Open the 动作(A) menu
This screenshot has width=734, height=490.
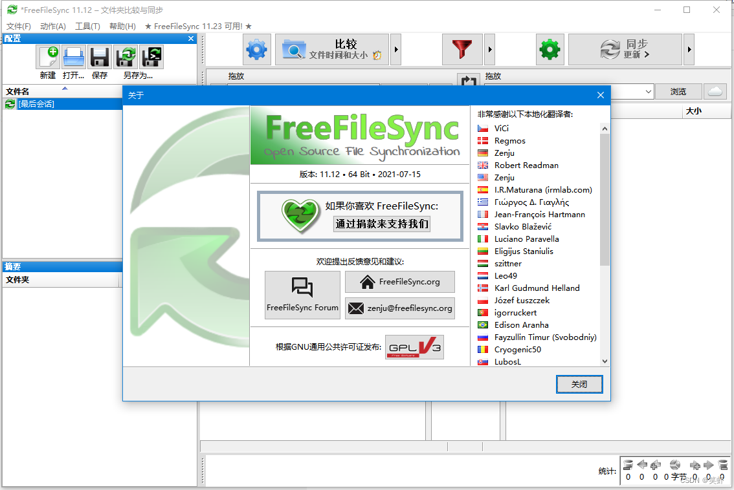[x=53, y=27]
